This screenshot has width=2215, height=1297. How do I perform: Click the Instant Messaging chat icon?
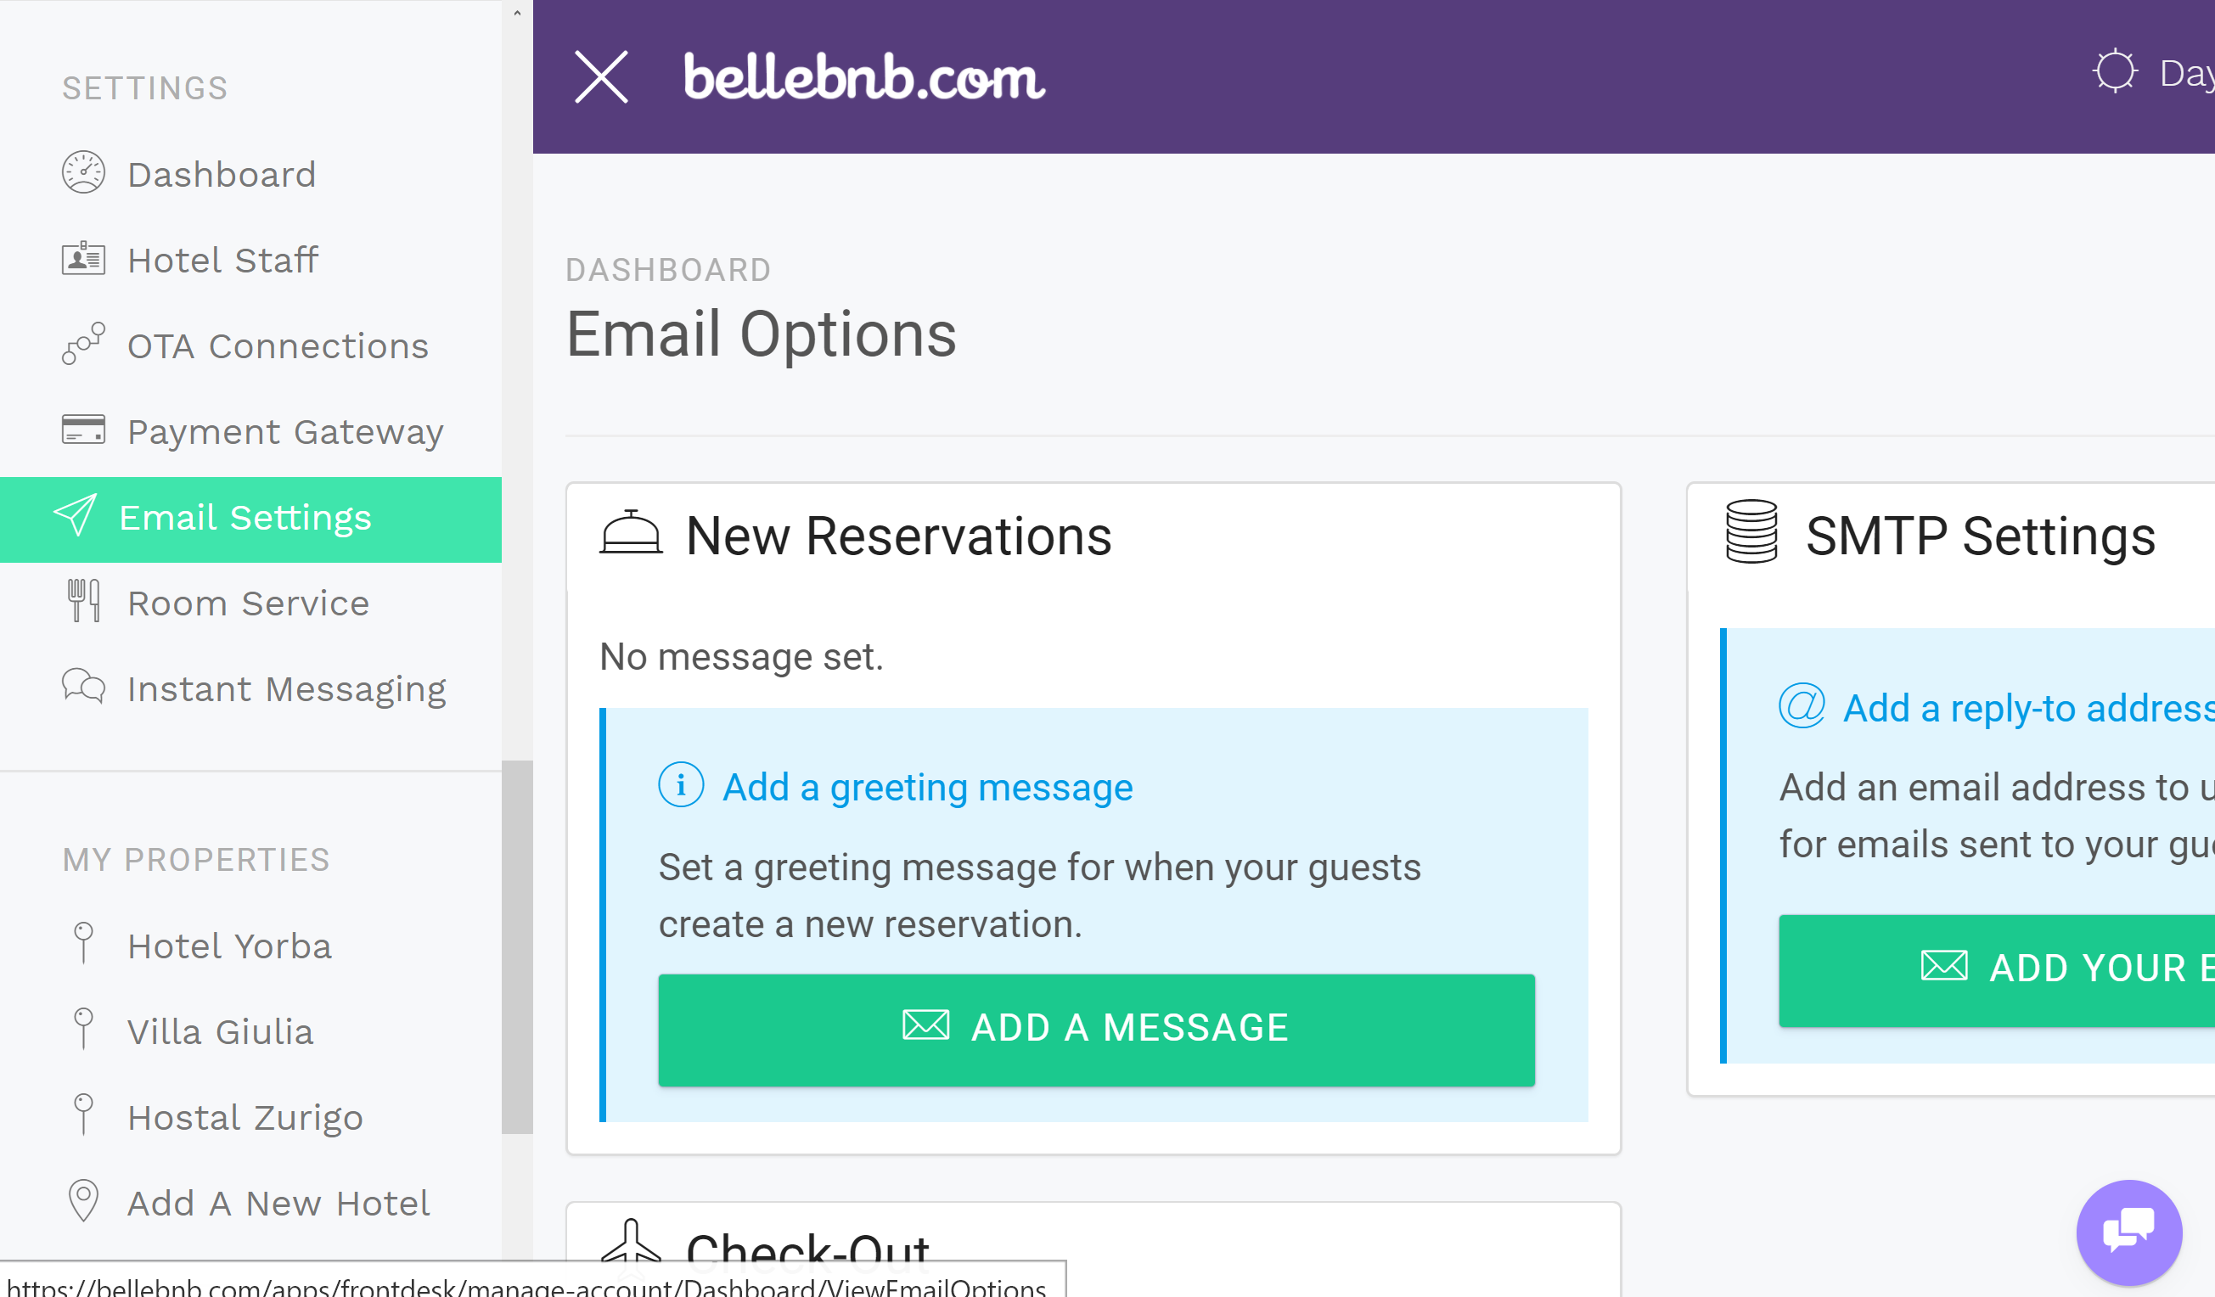click(82, 686)
